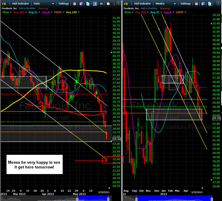The width and height of the screenshot is (222, 201).
Task: Open the alarm clock alert icon in Weekly chart
Action: tap(196, 4)
